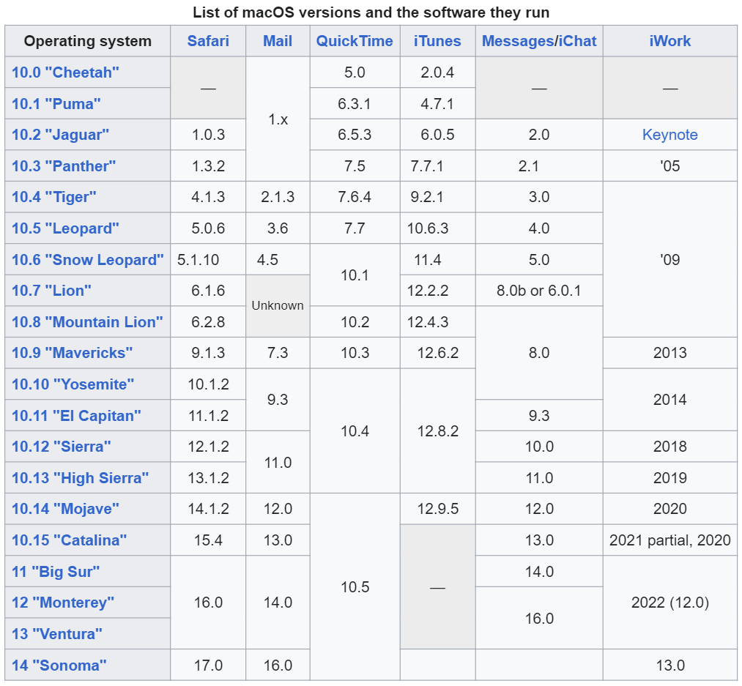Click the Messages link in header
The image size is (742, 686).
tap(517, 41)
